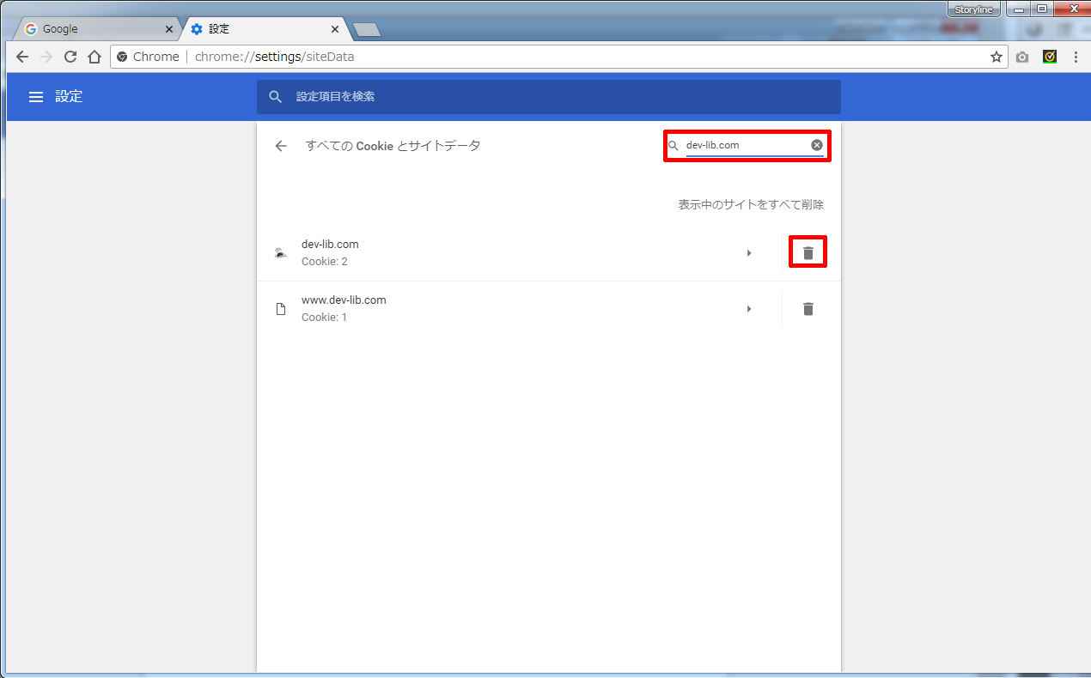Delete dev-lib.com cookies with trash icon
1091x678 pixels.
pyautogui.click(x=808, y=253)
